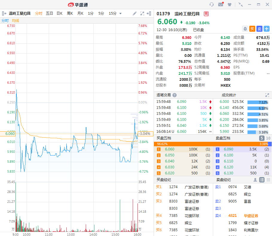Open the 成交统计 header
Screen dimensions: 272x236
click(x=229, y=95)
